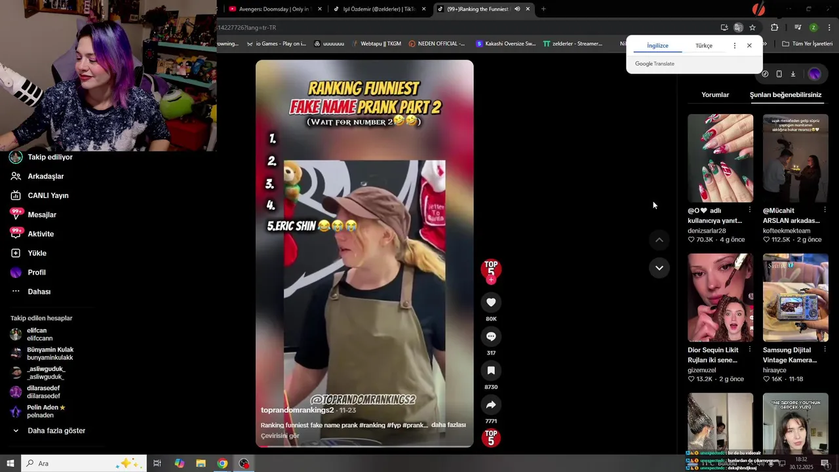Open Mücahit ARSLAN arkadaş video thumbnail
The height and width of the screenshot is (472, 839).
click(x=795, y=158)
